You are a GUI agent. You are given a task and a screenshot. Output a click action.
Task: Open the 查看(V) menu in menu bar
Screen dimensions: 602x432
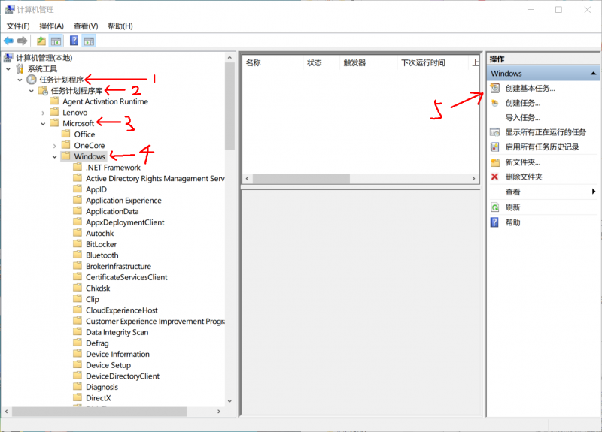(x=86, y=26)
